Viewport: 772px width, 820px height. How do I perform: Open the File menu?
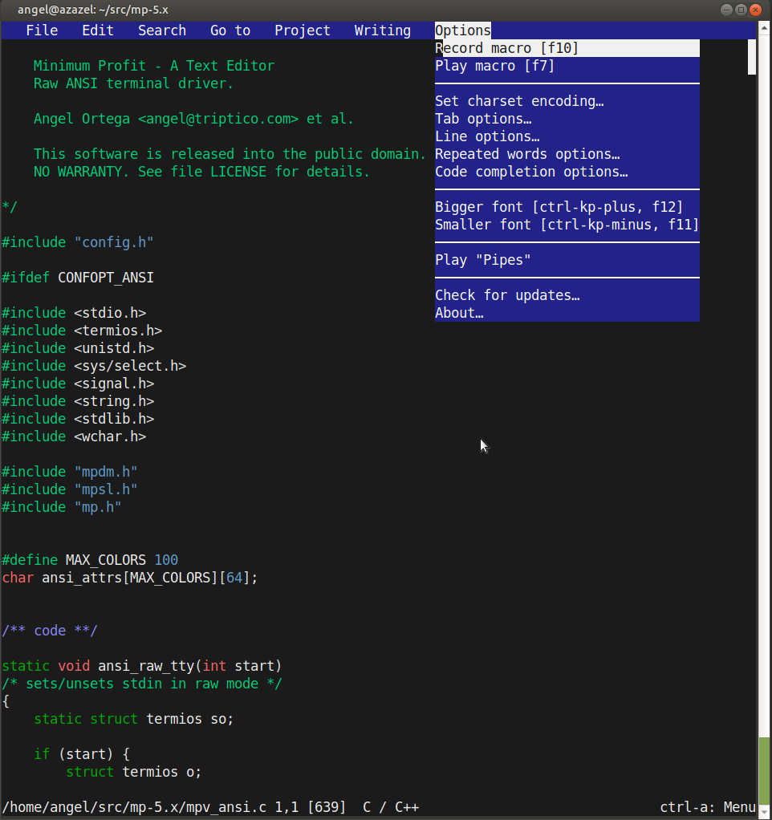click(42, 30)
